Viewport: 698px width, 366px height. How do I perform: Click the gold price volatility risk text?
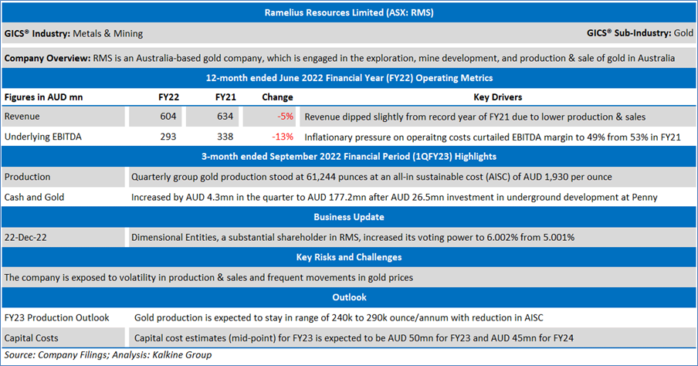[208, 278]
